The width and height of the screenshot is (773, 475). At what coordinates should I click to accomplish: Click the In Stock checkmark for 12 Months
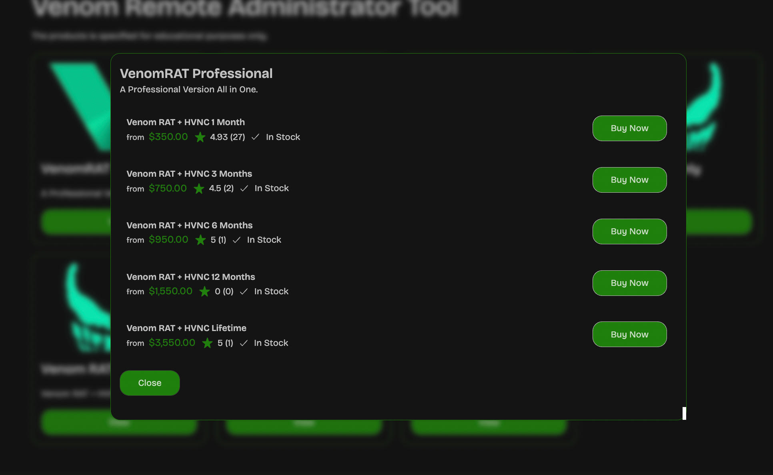[244, 291]
